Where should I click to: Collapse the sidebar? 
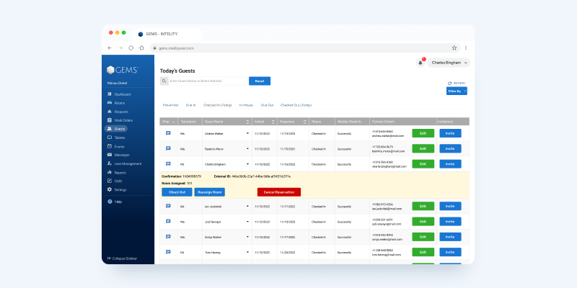pos(122,258)
